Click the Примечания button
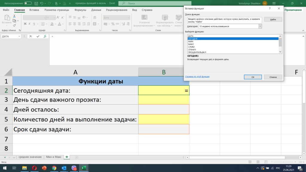Viewport: 306px width, 172px height. (x=293, y=10)
